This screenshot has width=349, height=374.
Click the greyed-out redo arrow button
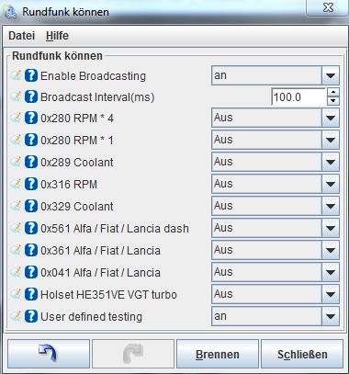133,354
